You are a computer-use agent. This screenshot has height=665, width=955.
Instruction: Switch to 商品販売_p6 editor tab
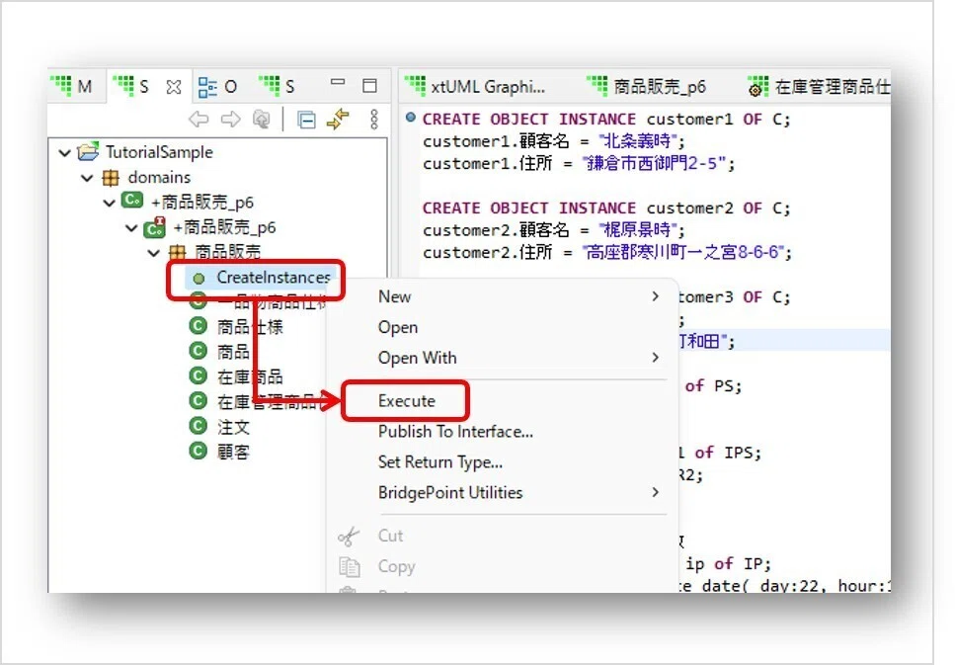click(x=647, y=87)
